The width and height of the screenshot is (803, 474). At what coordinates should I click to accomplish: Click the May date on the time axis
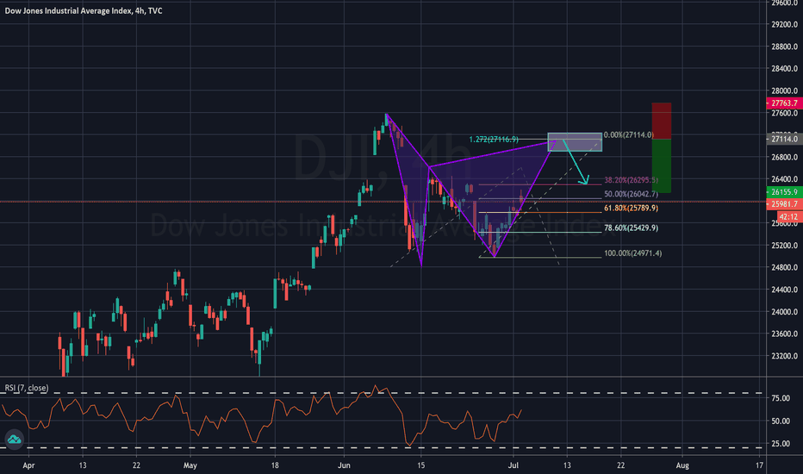click(x=190, y=465)
